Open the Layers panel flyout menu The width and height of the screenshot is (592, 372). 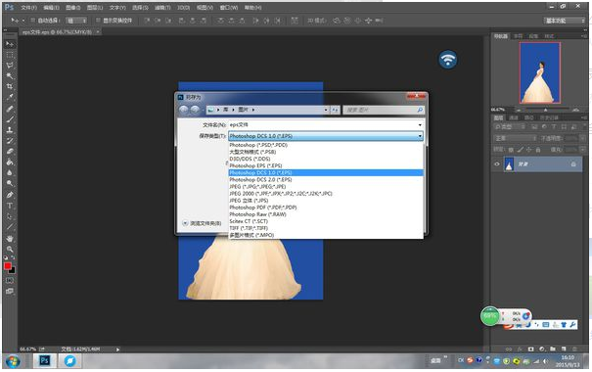click(584, 117)
